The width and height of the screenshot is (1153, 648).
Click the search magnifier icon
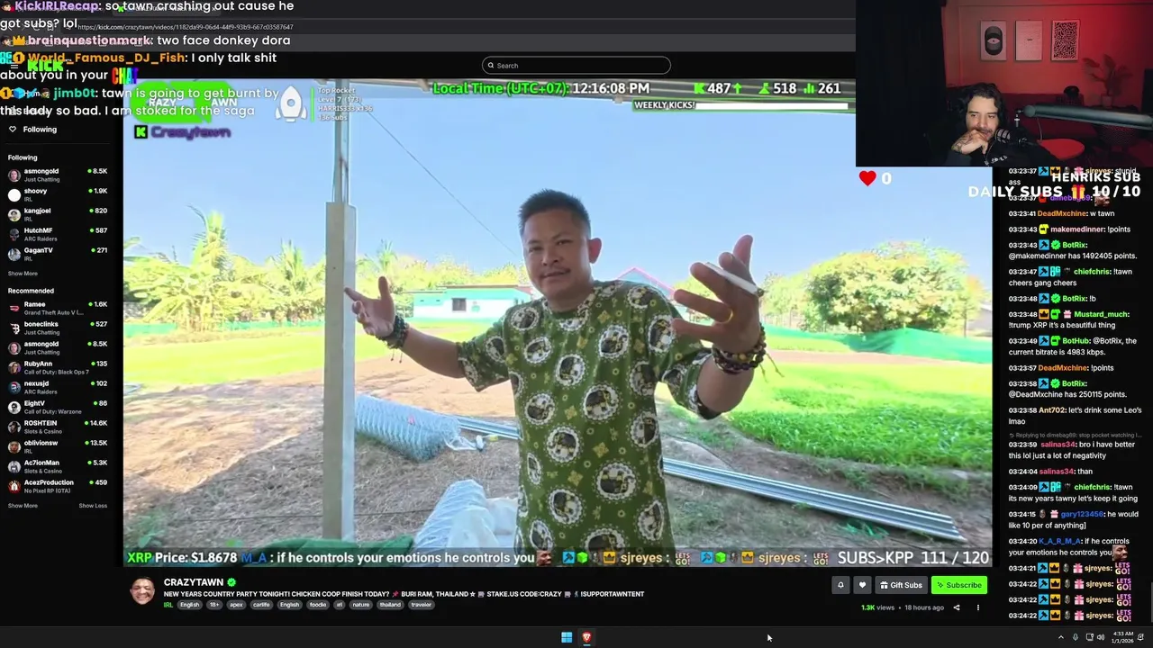[491, 65]
